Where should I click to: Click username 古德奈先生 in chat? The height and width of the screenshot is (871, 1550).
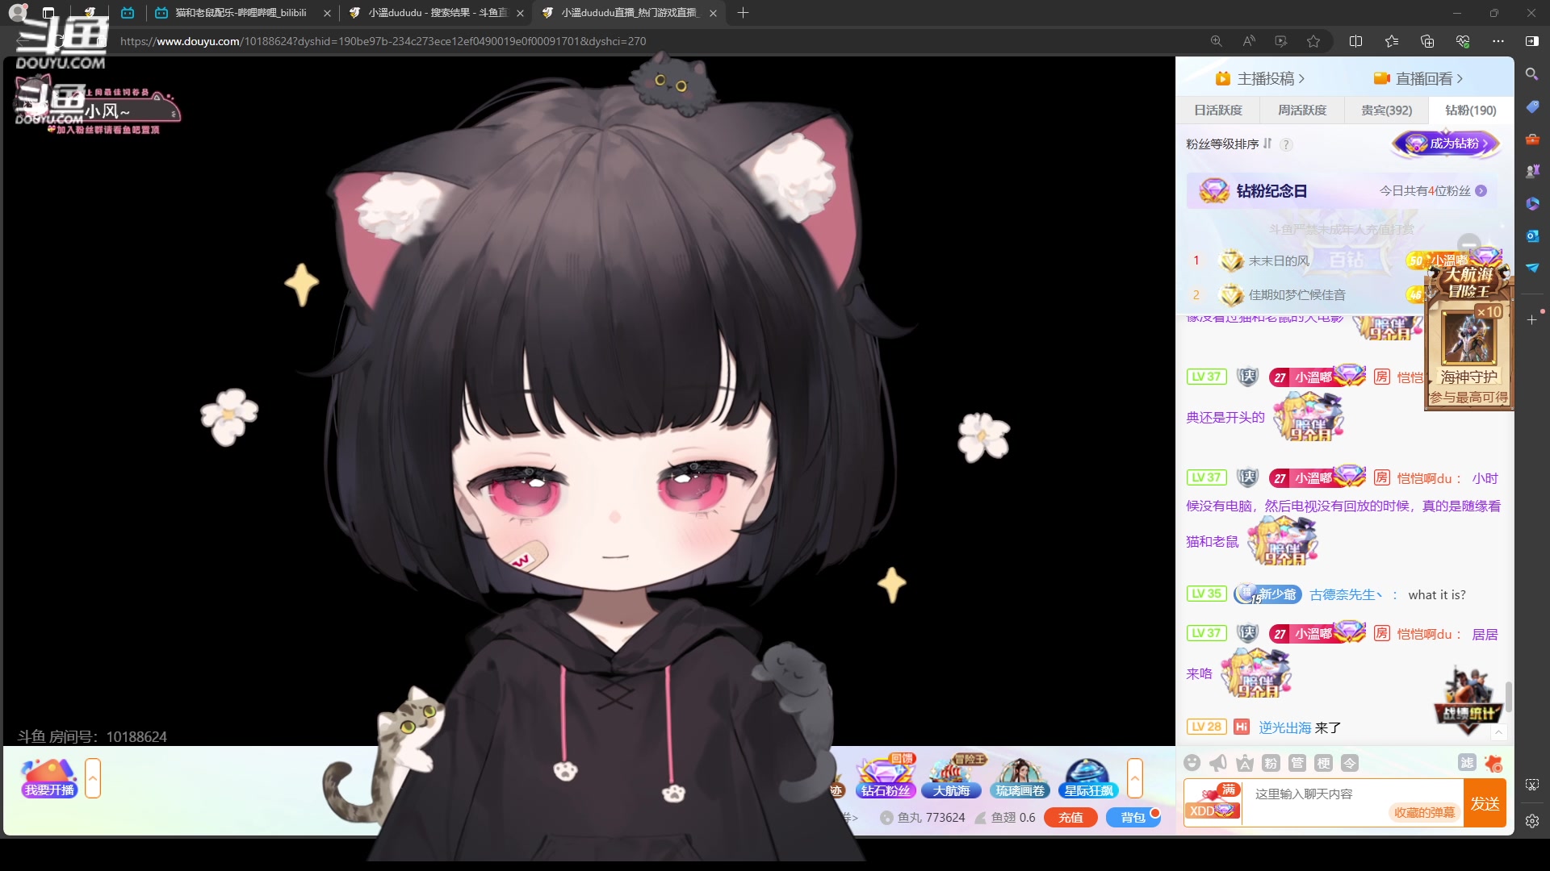coord(1345,594)
